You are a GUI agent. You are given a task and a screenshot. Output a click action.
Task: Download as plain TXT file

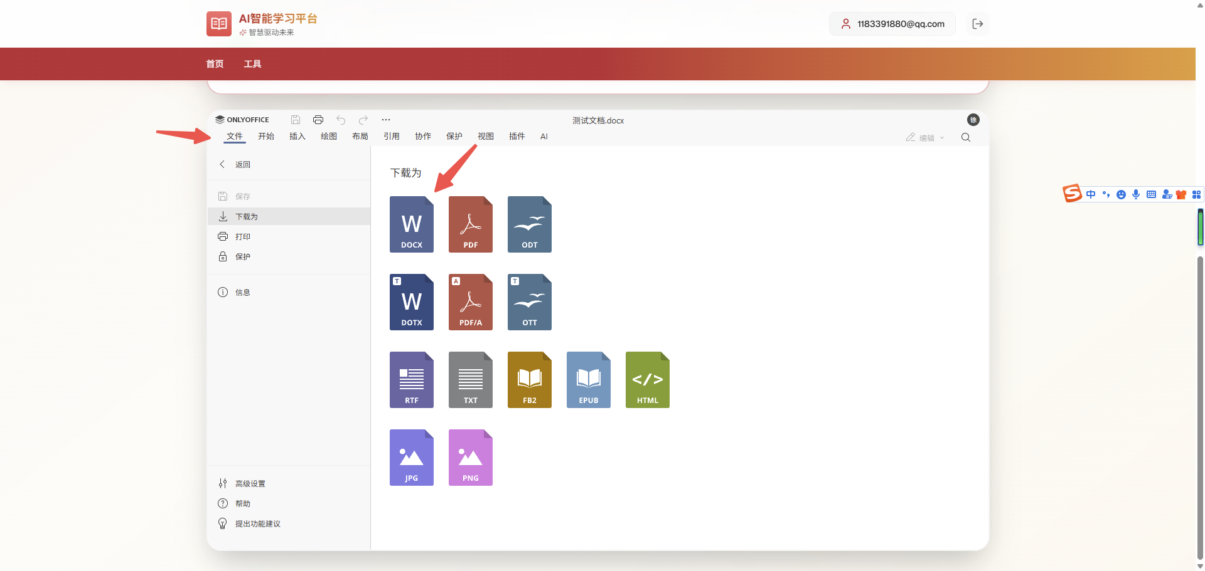click(471, 380)
